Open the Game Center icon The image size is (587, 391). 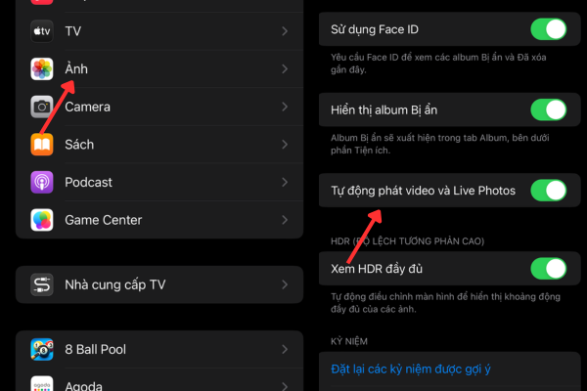click(x=42, y=220)
